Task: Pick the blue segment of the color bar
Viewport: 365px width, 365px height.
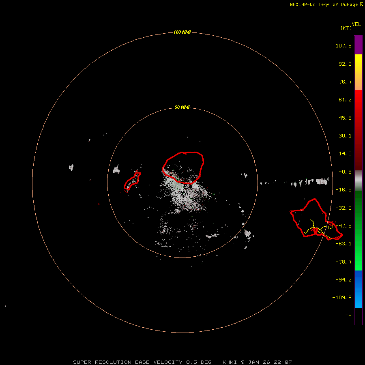Action: point(358,289)
